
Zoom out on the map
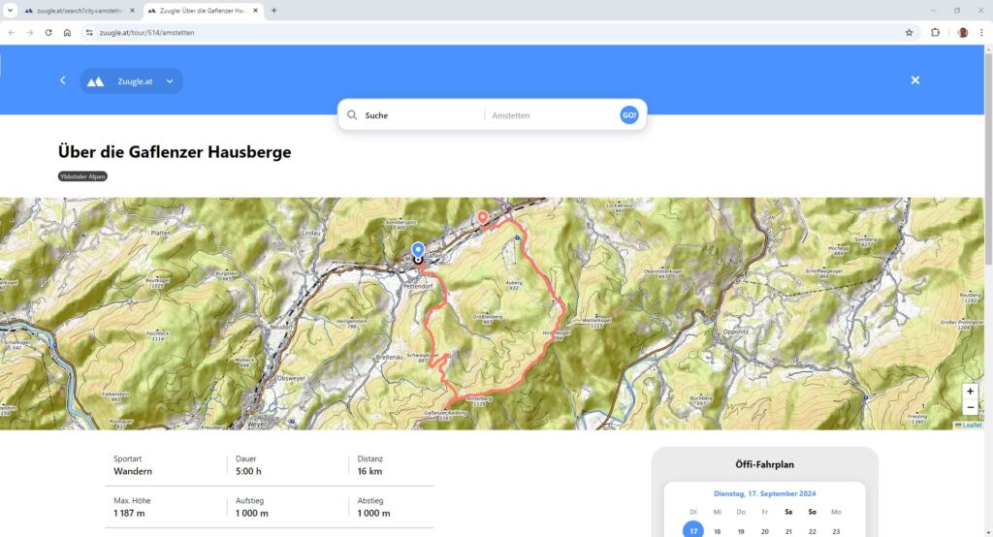970,406
